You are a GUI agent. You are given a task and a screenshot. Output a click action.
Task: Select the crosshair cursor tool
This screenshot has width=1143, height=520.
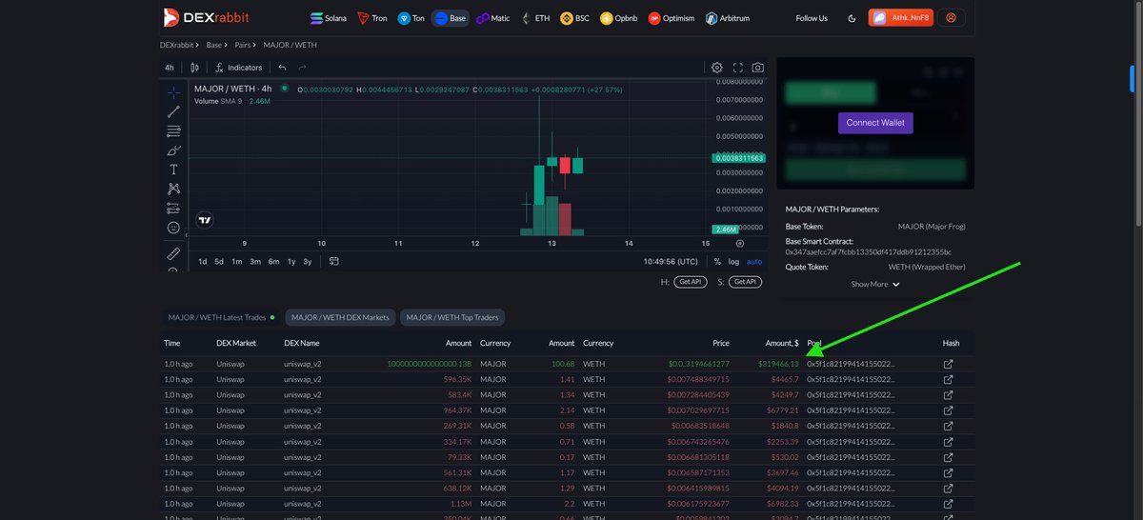[x=173, y=93]
